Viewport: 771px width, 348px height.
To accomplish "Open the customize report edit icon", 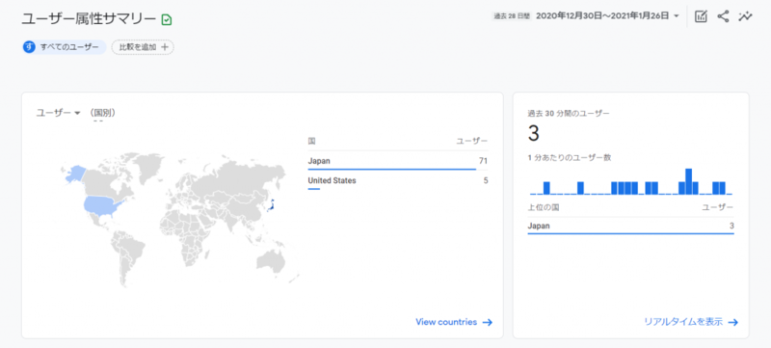I will [x=701, y=16].
